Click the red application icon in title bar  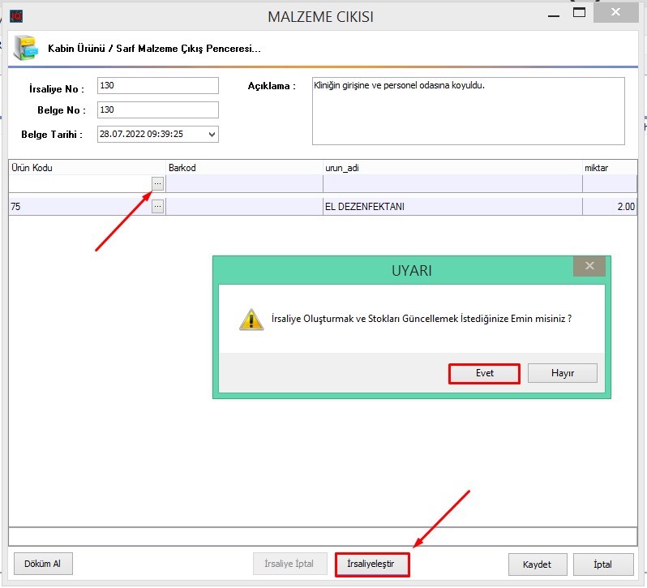[16, 15]
